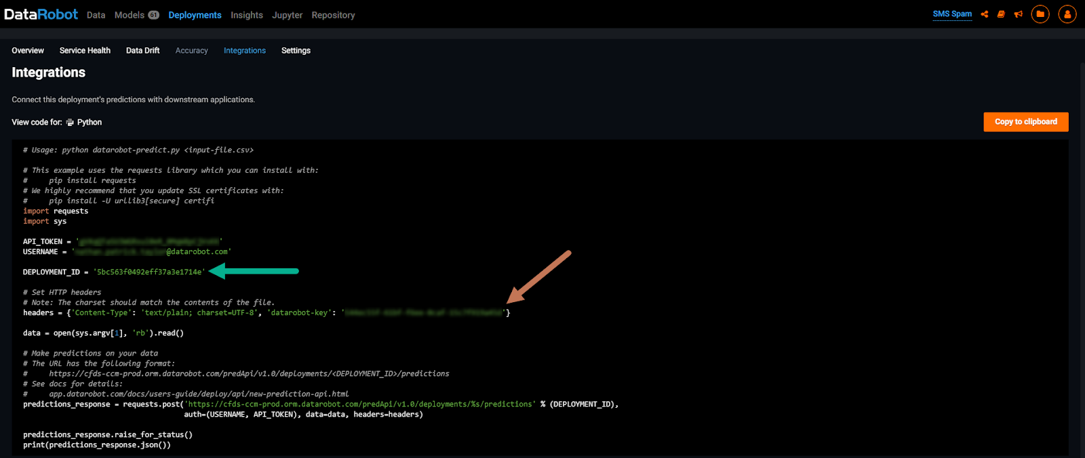This screenshot has height=458, width=1085.
Task: Select the Integrations tab
Action: point(245,51)
